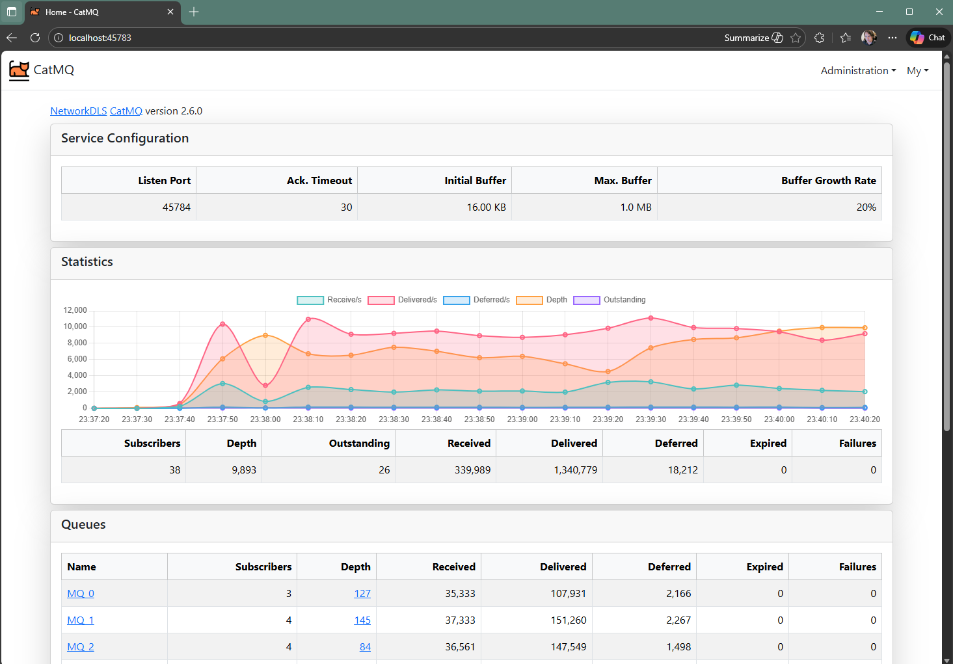Open the MQ_1 queue link
This screenshot has width=953, height=664.
tap(81, 620)
